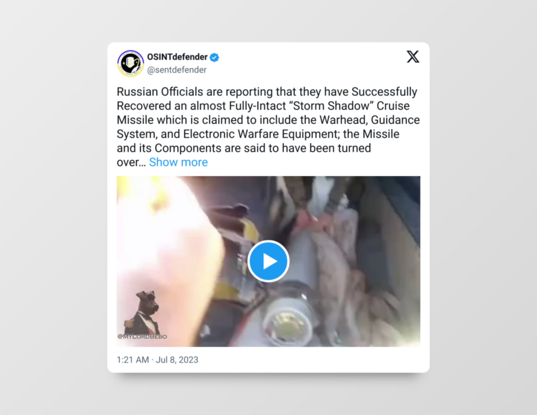Viewport: 537px width, 415px height.
Task: Click the truncated "over…" text
Action: pyautogui.click(x=131, y=163)
